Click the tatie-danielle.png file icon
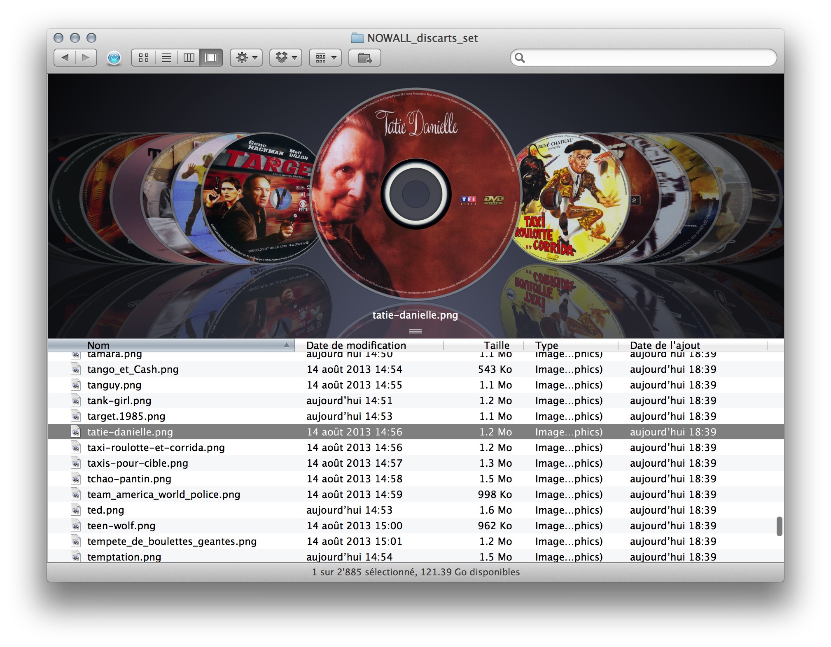Viewport: 831px width, 647px height. 76,432
